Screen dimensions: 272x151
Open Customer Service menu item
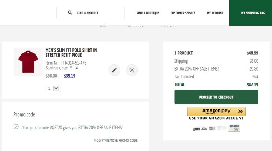(183, 13)
